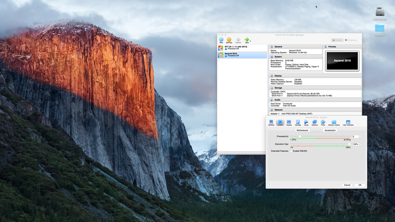Screen dimensions: 395x222
Task: Click the Preview section header
Action: tap(342, 47)
